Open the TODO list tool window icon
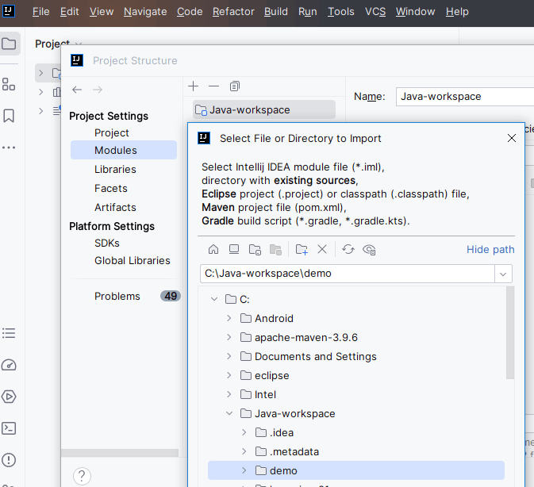 [x=9, y=333]
